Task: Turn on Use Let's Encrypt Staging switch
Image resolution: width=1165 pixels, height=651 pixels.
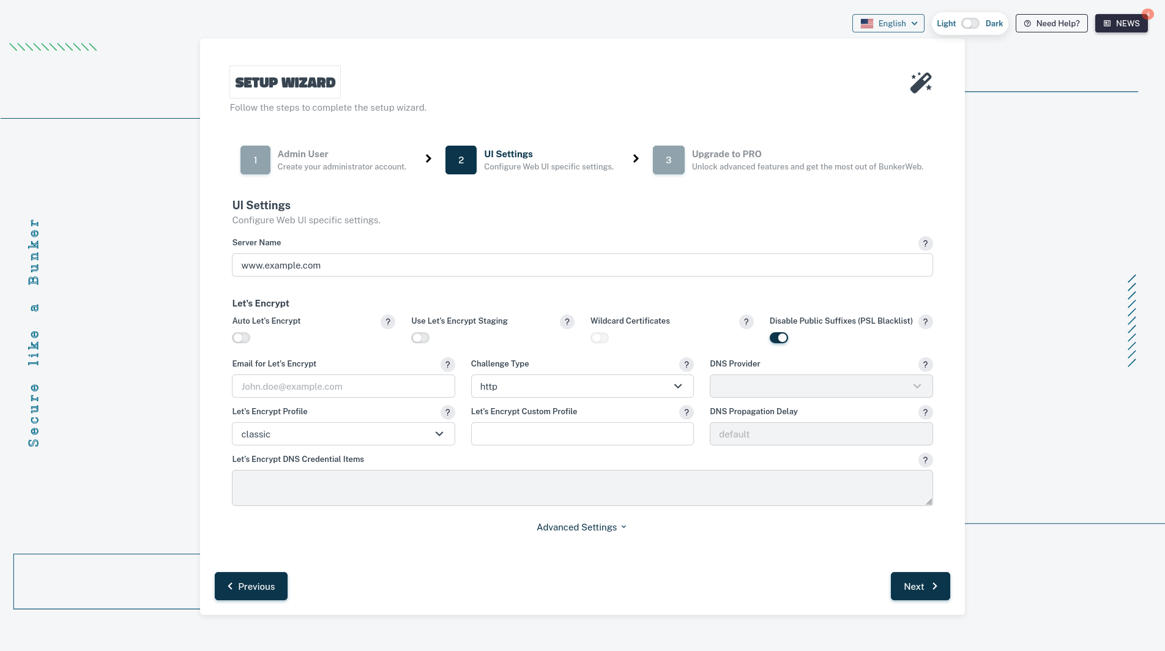Action: (420, 338)
